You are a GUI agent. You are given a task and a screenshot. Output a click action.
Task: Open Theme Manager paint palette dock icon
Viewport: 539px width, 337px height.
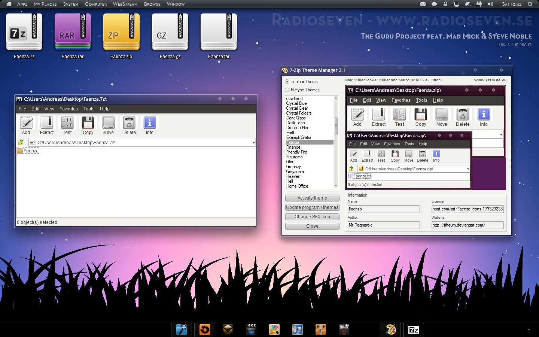click(391, 330)
